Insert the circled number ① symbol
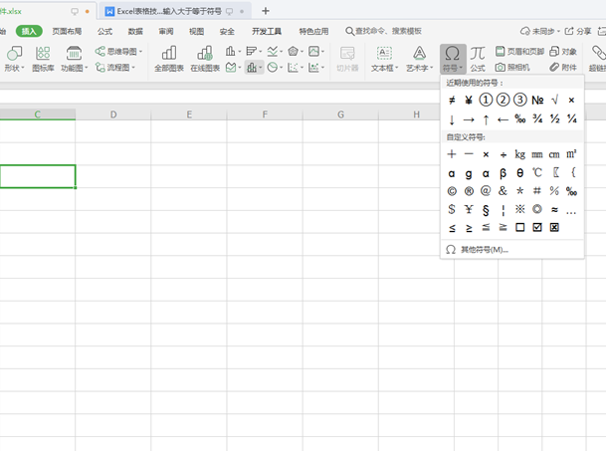The width and height of the screenshot is (607, 451). [486, 100]
